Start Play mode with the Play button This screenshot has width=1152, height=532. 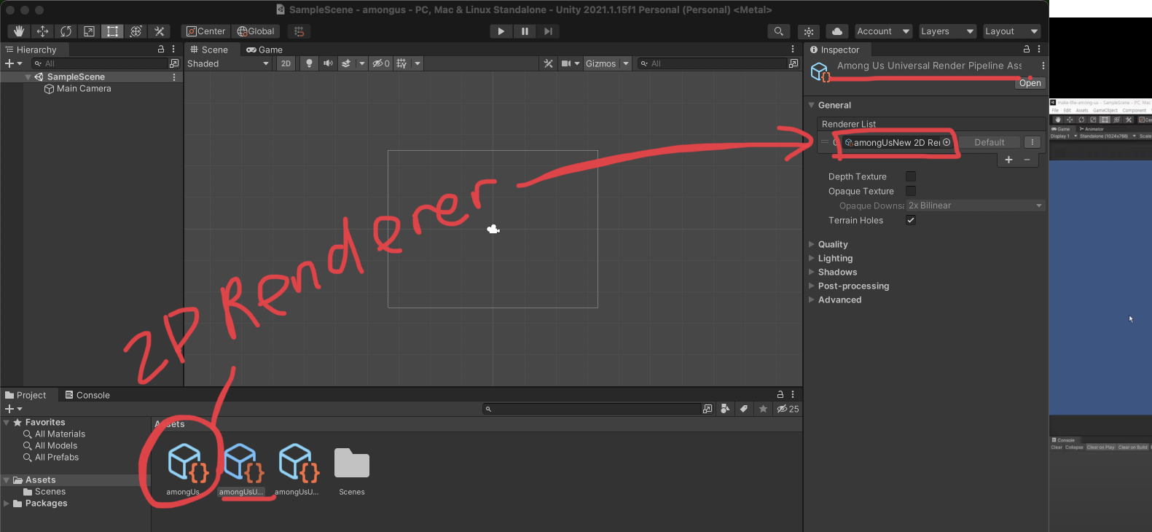[x=501, y=31]
